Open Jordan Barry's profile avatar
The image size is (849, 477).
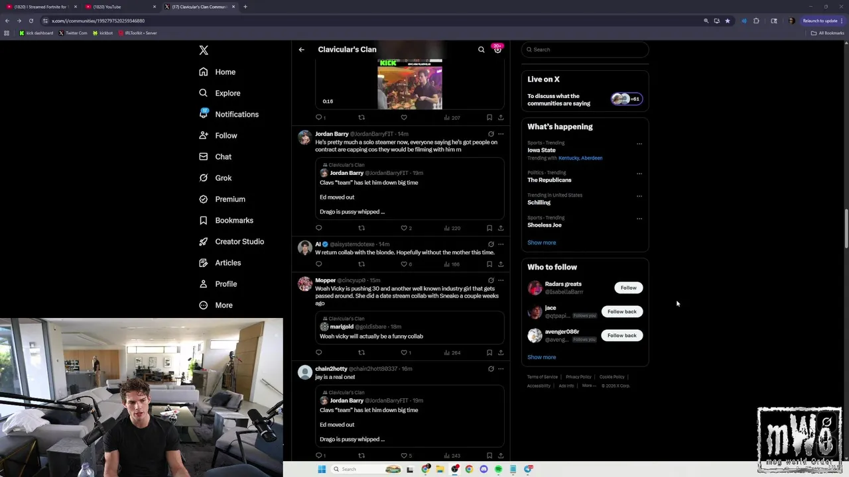click(304, 138)
